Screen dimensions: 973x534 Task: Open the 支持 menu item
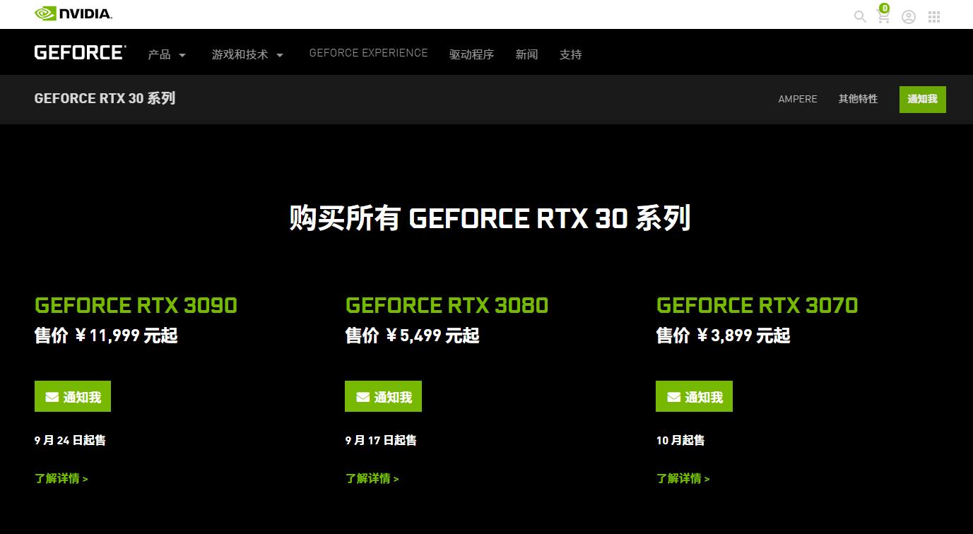point(570,54)
